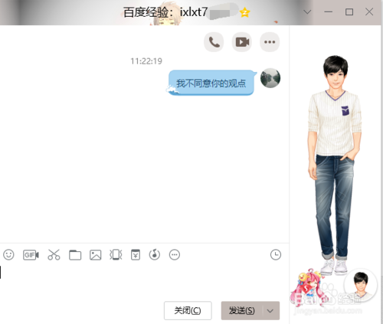383x324 pixels.
Task: Click the 关闭(C) close button
Action: [x=188, y=311]
